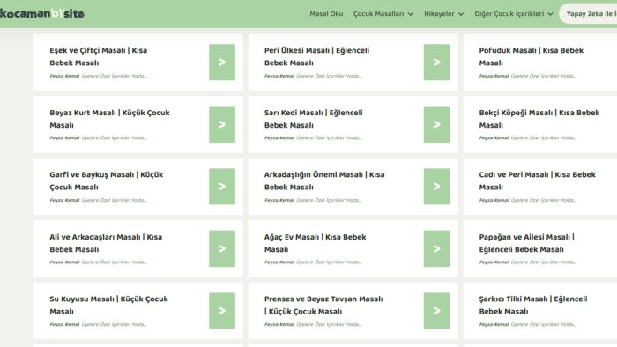Click Feyza Kemal author under Arkadaşlığın Önemi
The image size is (617, 347).
[x=279, y=200]
